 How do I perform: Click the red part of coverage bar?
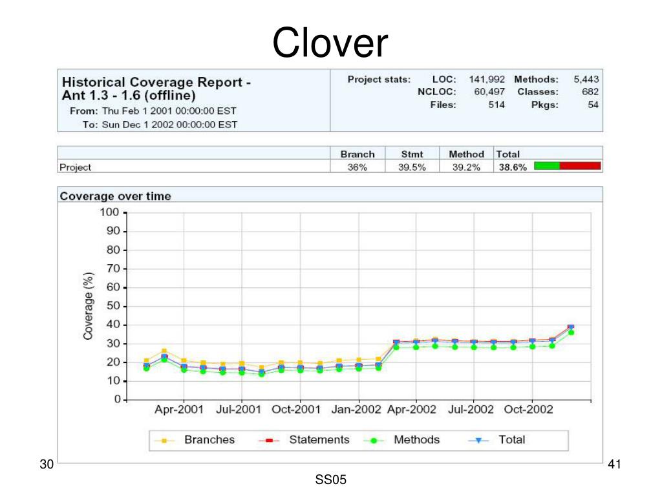(580, 166)
